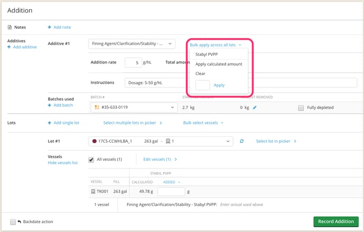
Task: Click the dark red lot color dot
Action: 95,141
